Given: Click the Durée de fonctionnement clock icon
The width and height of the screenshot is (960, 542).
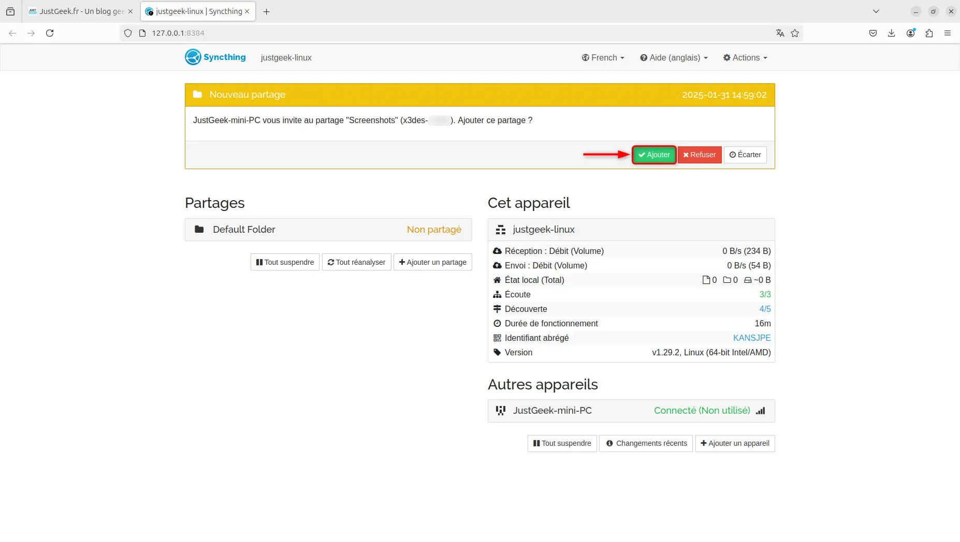Looking at the screenshot, I should pyautogui.click(x=497, y=323).
